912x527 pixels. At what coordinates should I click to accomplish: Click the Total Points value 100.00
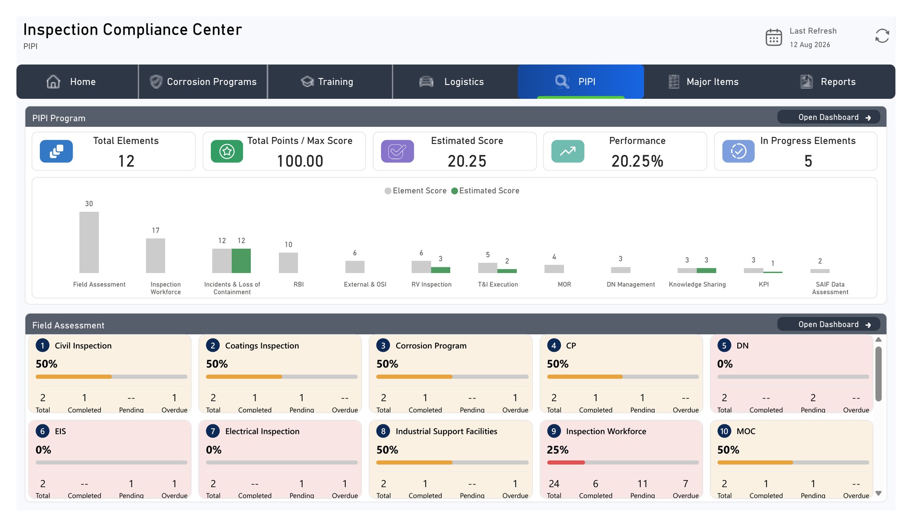pyautogui.click(x=300, y=161)
